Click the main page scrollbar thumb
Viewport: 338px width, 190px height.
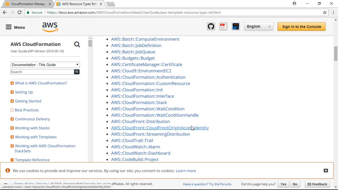pos(336,54)
